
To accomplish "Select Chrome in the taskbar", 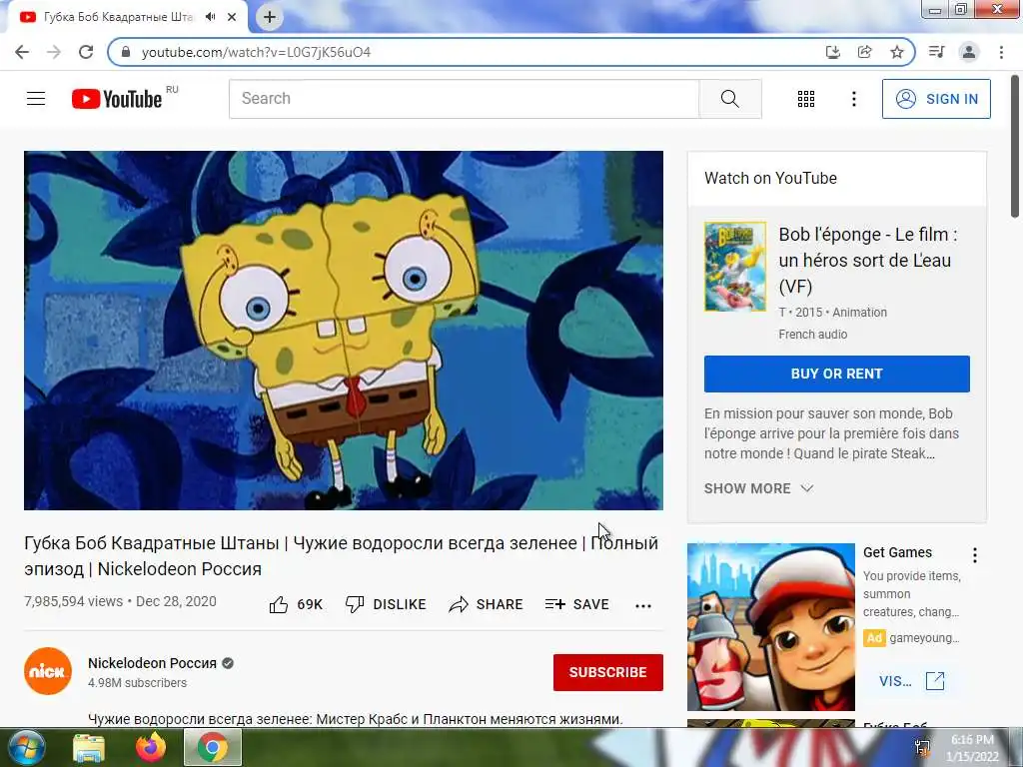I will [x=213, y=747].
